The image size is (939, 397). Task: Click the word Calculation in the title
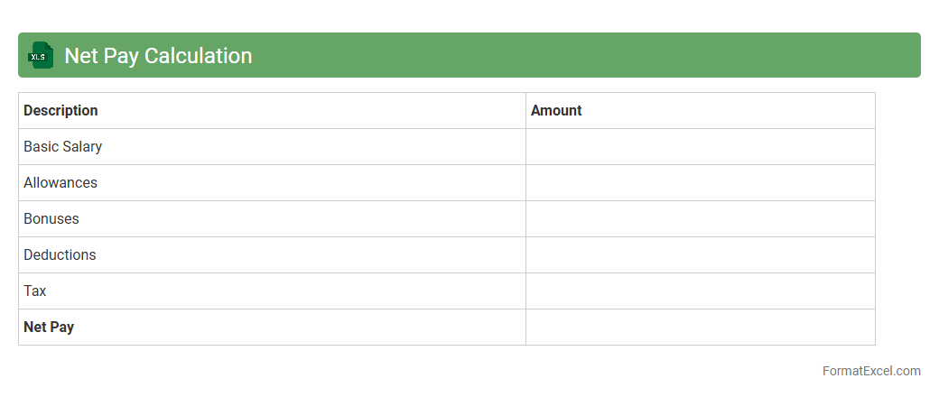coord(198,56)
